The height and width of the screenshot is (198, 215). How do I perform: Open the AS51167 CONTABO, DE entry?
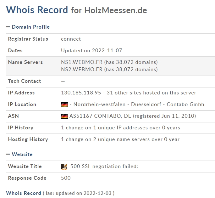point(100,116)
